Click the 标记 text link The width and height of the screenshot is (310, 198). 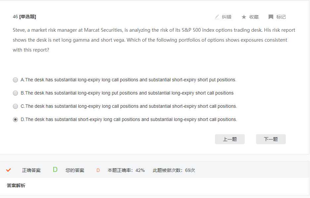[281, 17]
